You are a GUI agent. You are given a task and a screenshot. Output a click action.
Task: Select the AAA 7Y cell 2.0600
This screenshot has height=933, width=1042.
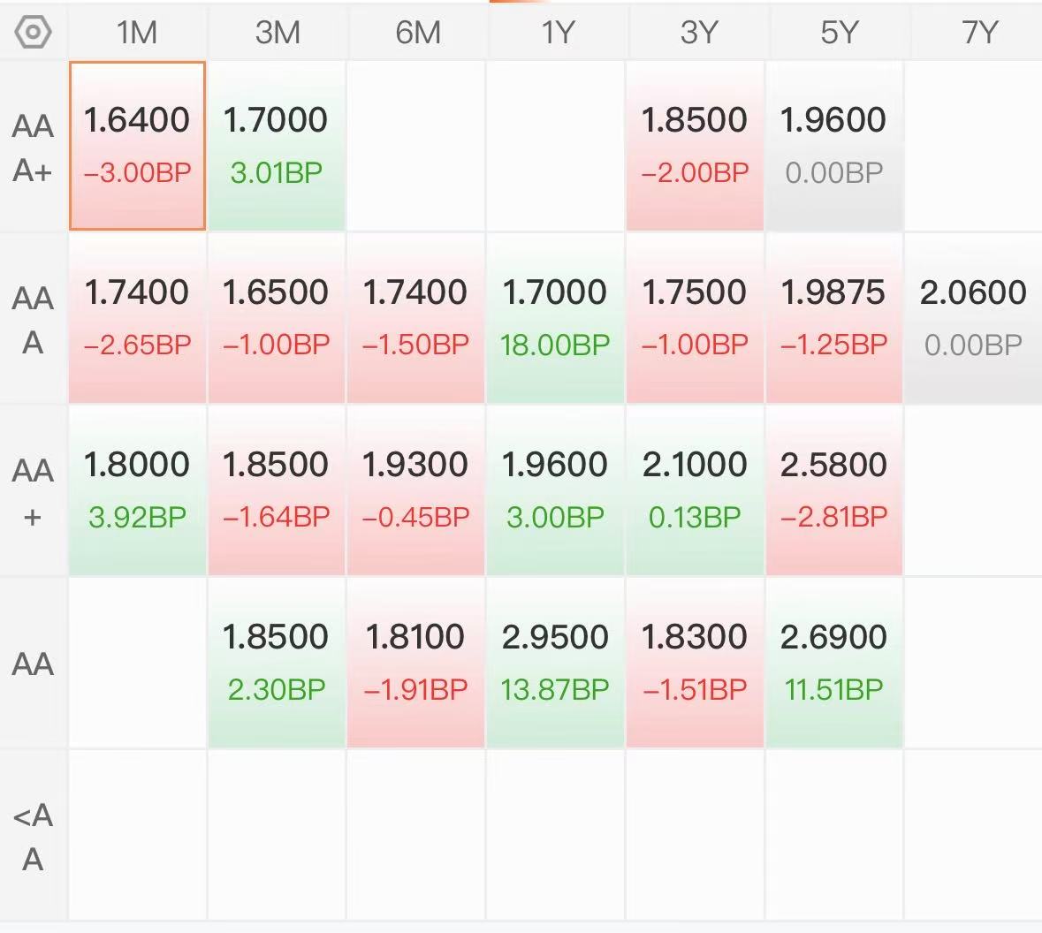(x=973, y=318)
